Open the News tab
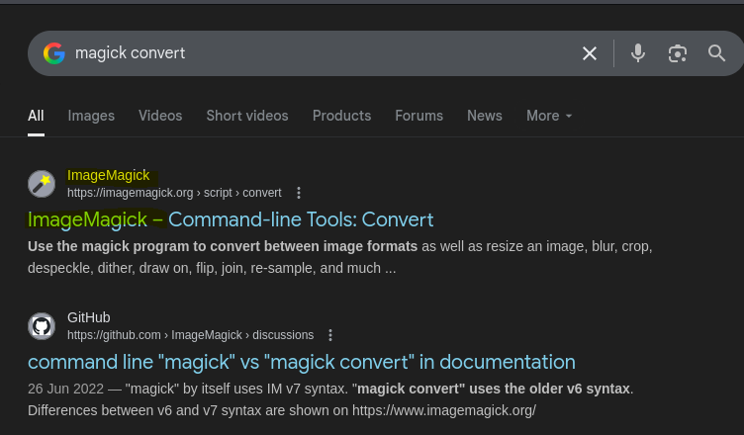 click(485, 116)
